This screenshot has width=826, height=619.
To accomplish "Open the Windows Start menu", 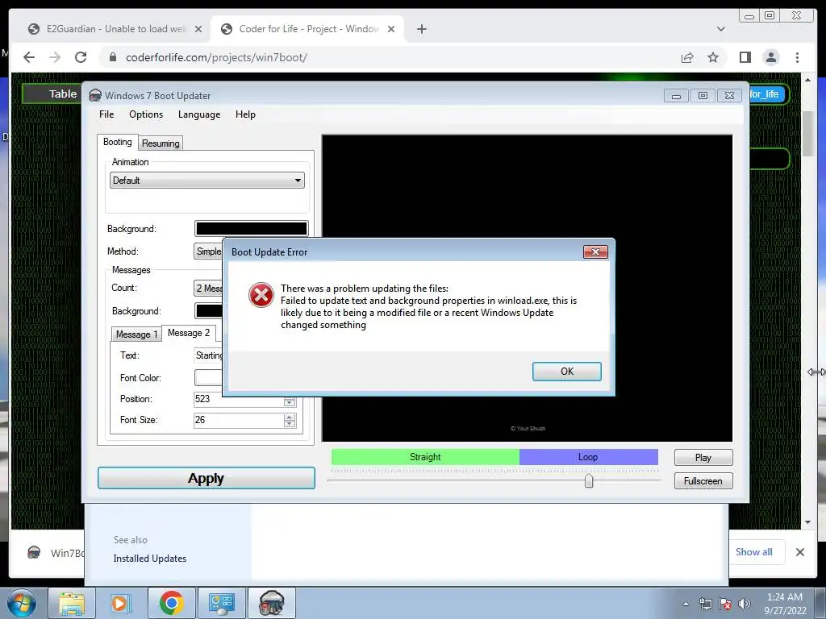I will tap(22, 603).
